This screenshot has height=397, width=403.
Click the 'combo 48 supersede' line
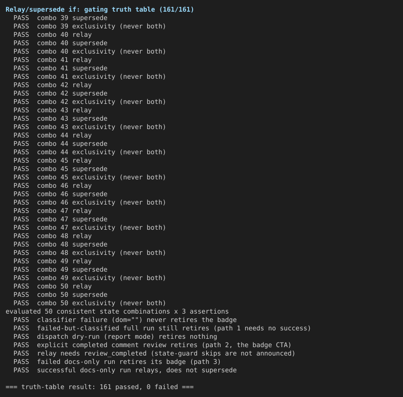pyautogui.click(x=60, y=245)
